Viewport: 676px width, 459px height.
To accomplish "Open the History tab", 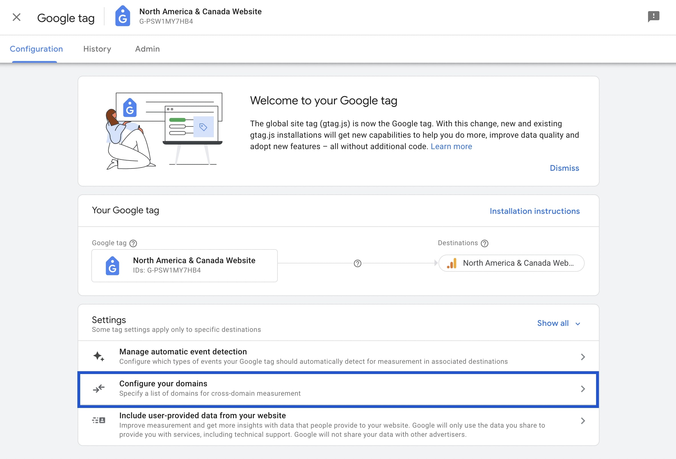I will click(97, 49).
